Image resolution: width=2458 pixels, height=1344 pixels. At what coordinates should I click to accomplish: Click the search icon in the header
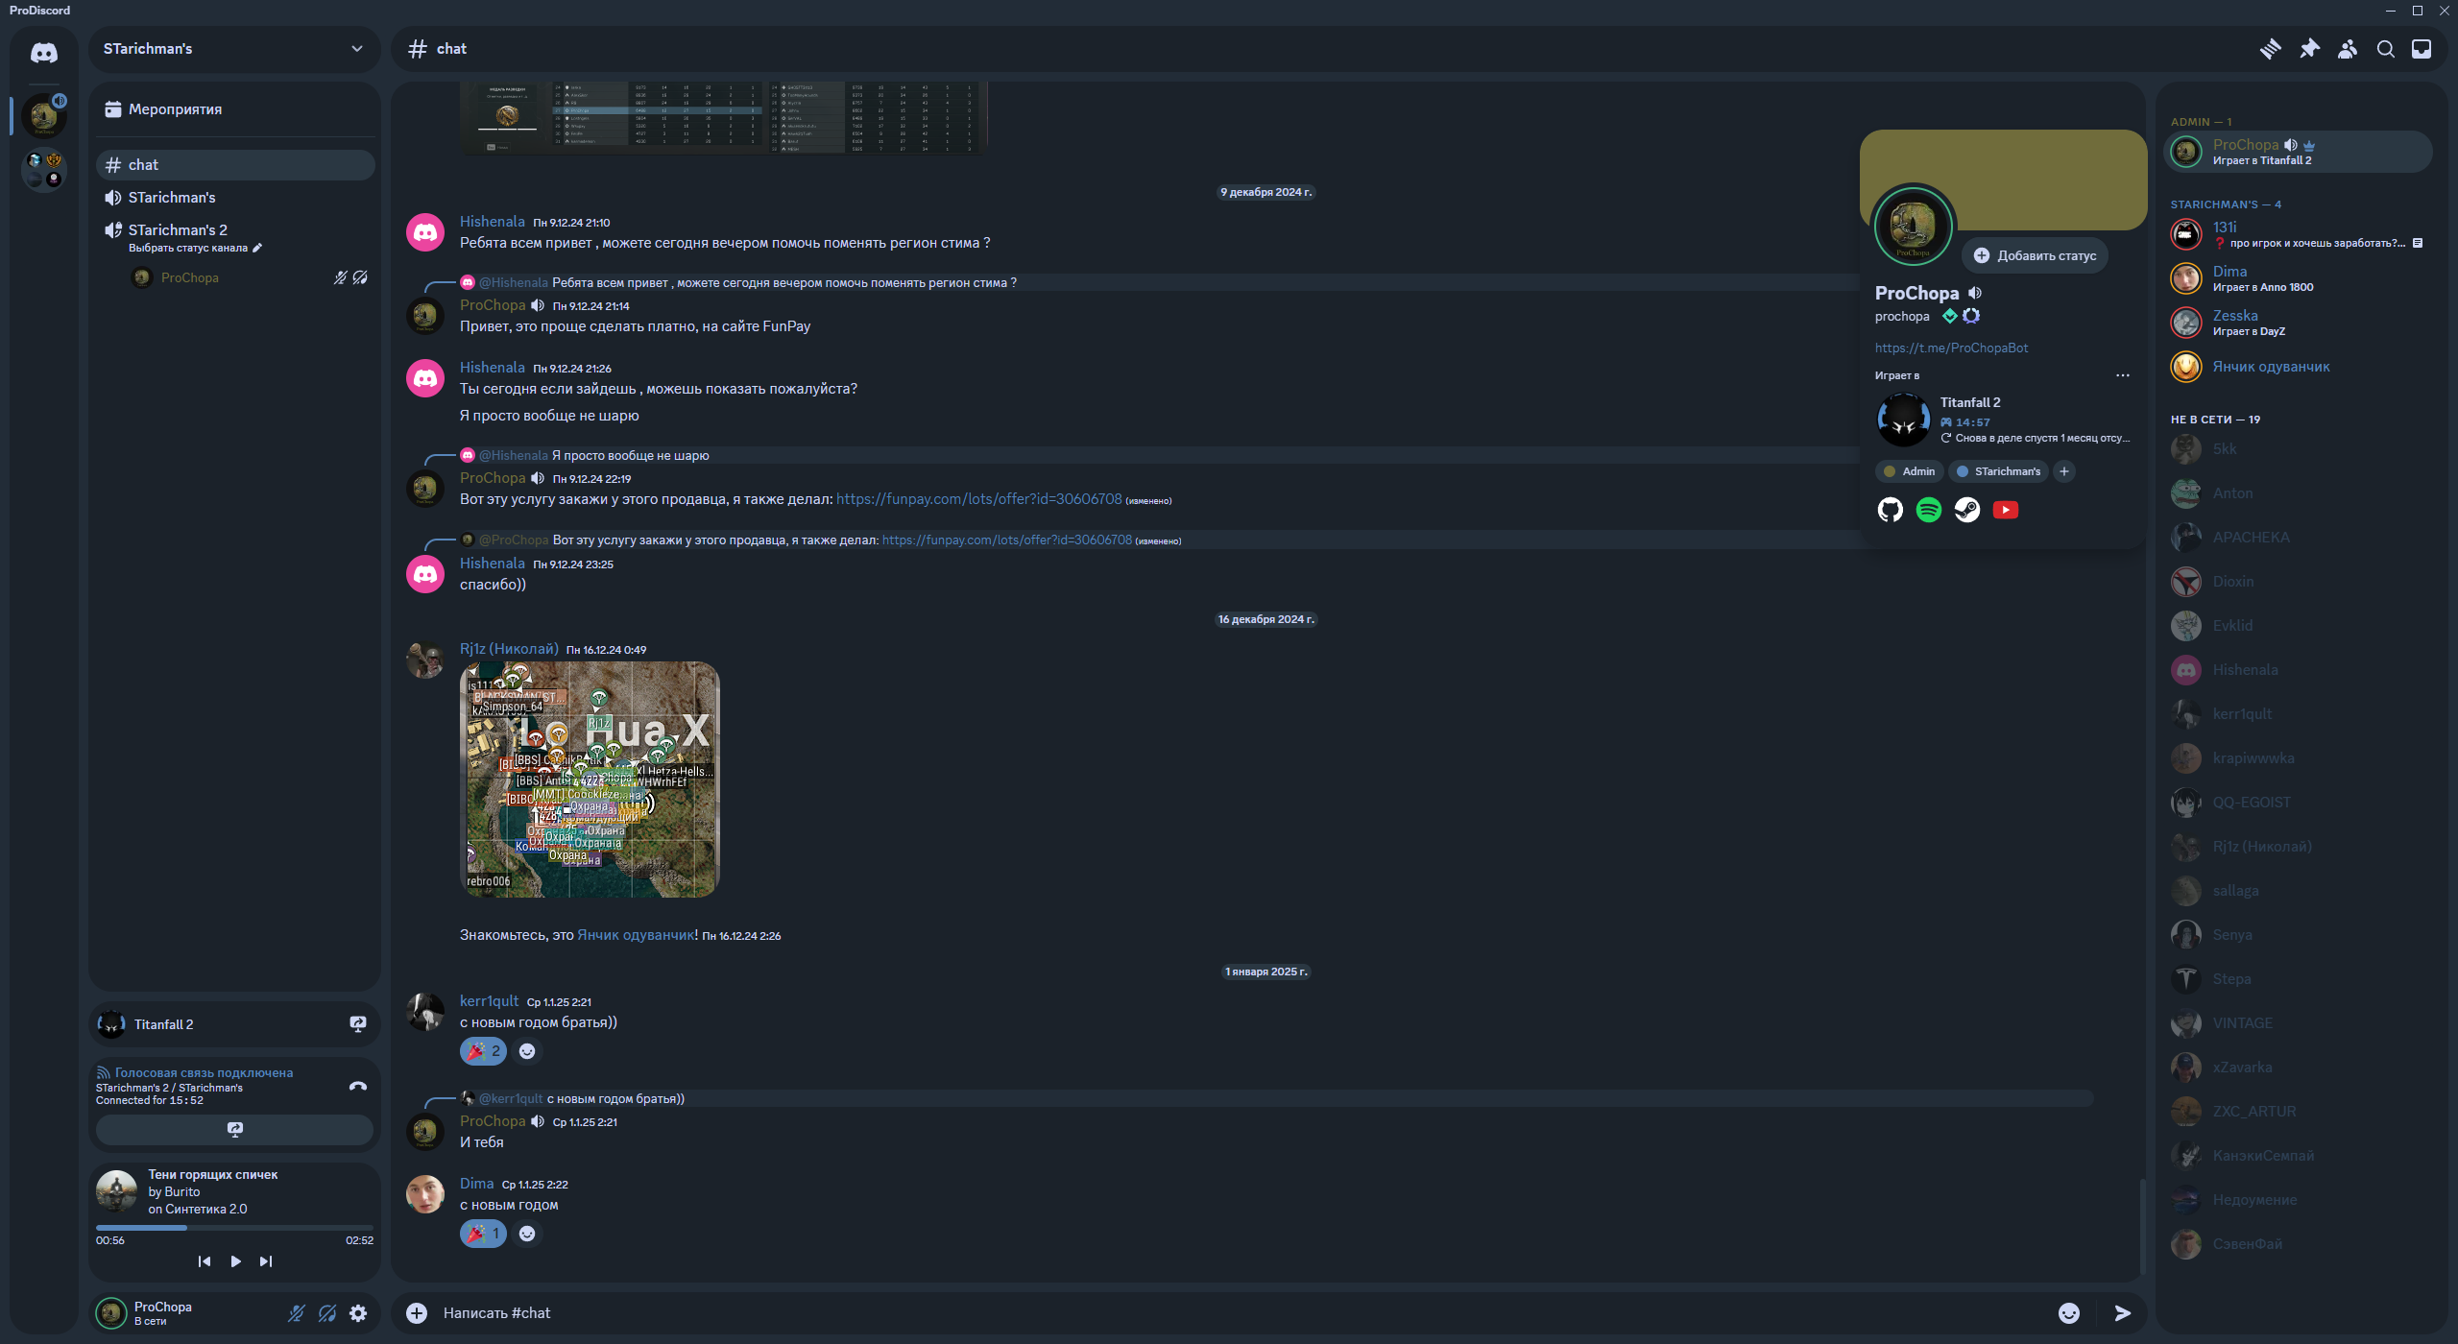pos(2385,48)
